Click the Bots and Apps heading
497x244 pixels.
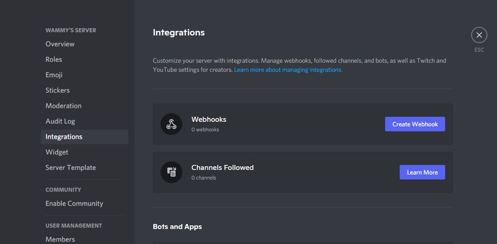(x=177, y=227)
